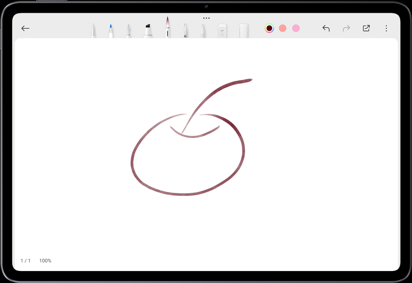Choose the salmon color swatch
The width and height of the screenshot is (412, 283).
[x=283, y=28]
